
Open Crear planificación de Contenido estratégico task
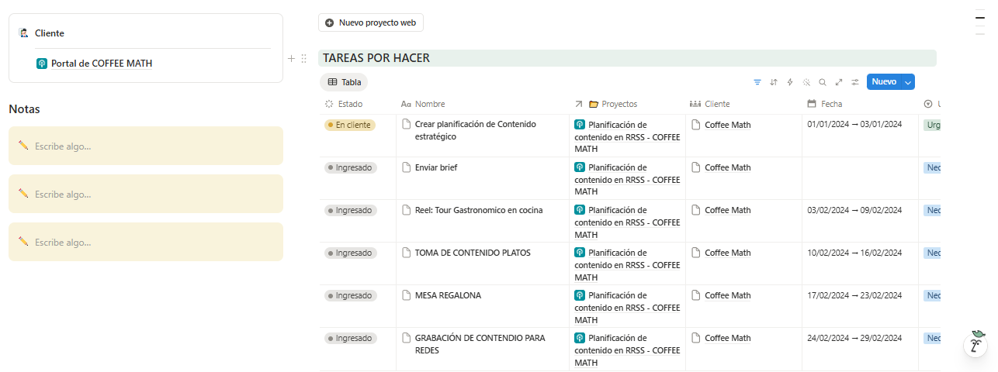coord(476,130)
